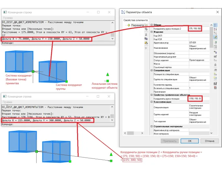
Task: Open Правка menu in window with Дельта X 75.0000
Action: click(x=8, y=18)
